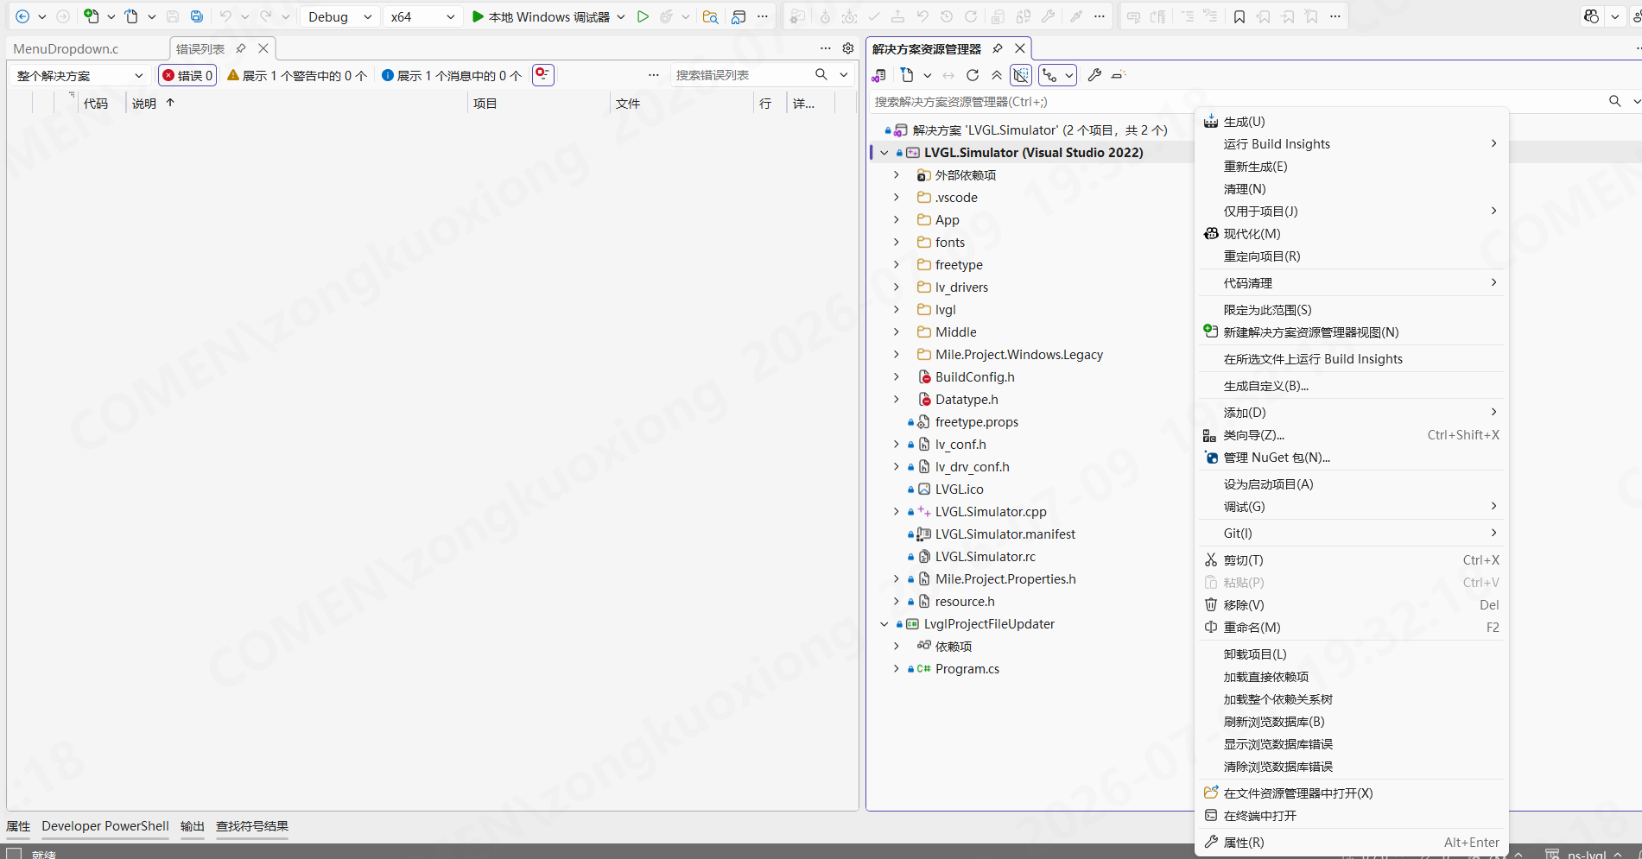Sort by the 文件 column header

pos(628,104)
